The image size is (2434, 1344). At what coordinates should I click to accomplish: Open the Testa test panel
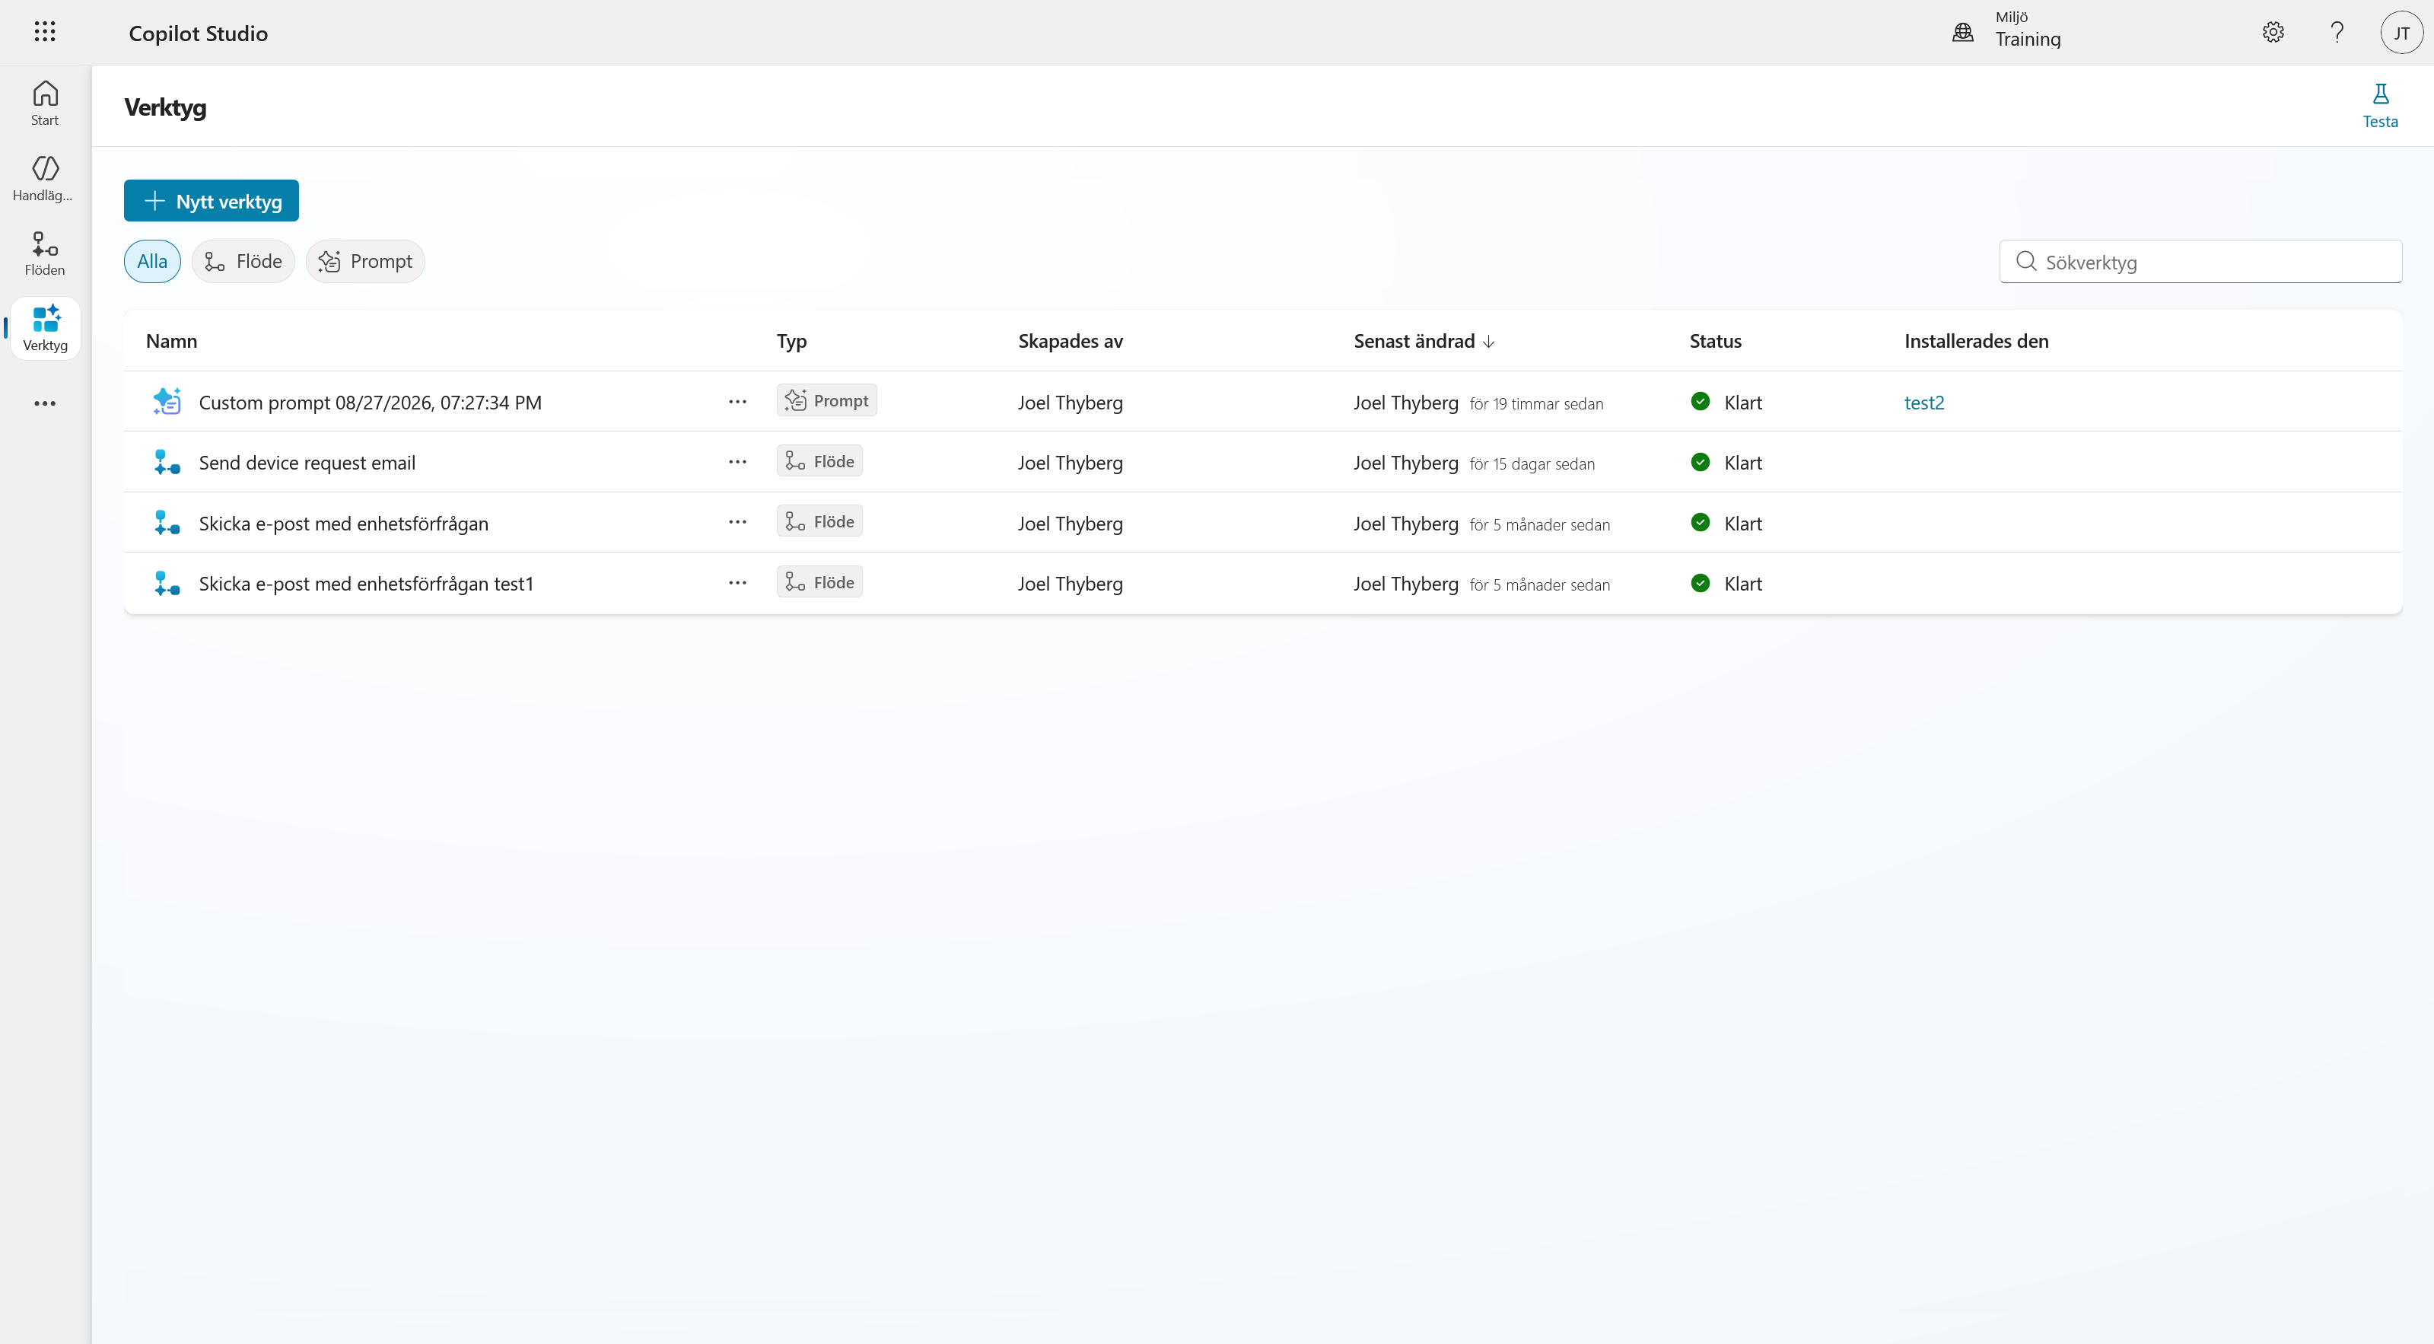coord(2379,106)
